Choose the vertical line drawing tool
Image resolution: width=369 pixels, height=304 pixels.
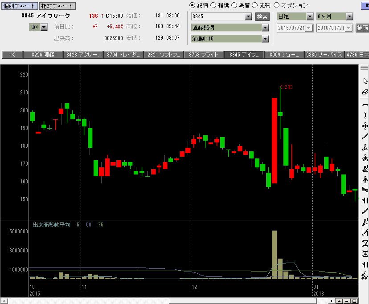pyautogui.click(x=365, y=115)
